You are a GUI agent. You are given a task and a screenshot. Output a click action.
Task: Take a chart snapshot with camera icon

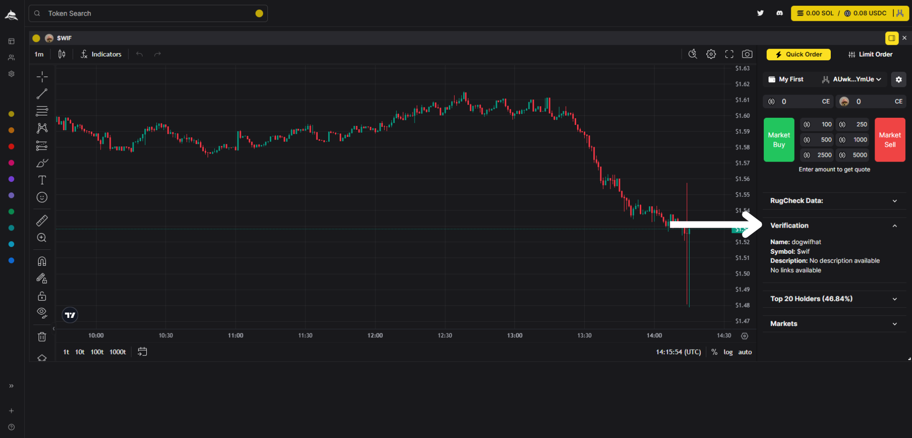(747, 54)
